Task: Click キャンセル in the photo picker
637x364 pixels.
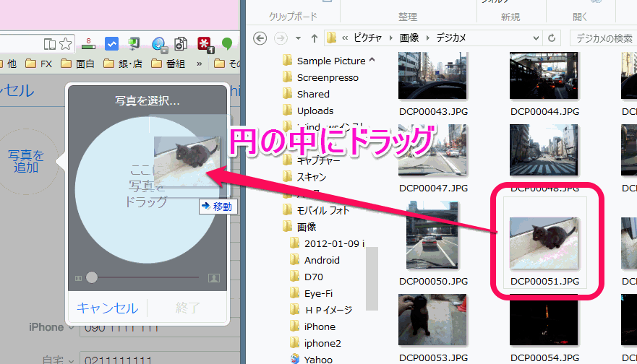Action: pyautogui.click(x=107, y=308)
